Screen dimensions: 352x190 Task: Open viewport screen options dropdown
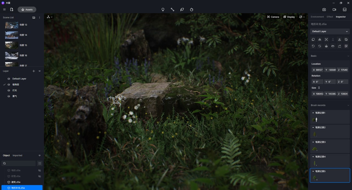coord(302,17)
